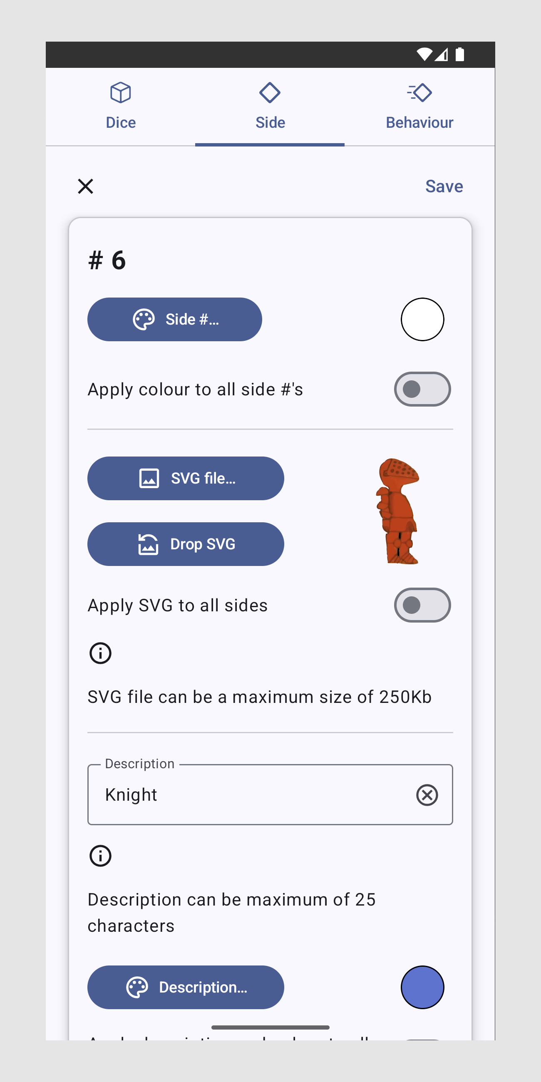
Task: Enable Apply SVG to all sides
Action: point(422,605)
